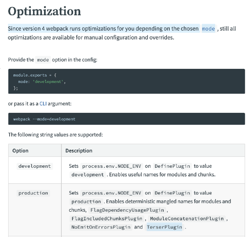Click DefinePlugin in the production row
The width and height of the screenshot is (252, 237).
[x=172, y=193]
